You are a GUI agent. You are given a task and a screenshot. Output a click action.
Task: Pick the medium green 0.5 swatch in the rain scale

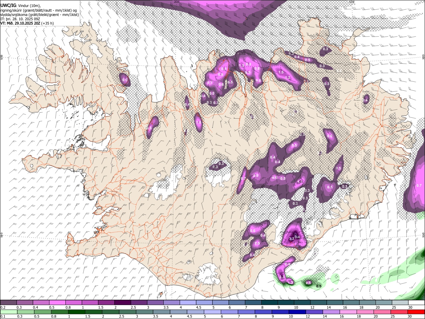coord(43,312)
